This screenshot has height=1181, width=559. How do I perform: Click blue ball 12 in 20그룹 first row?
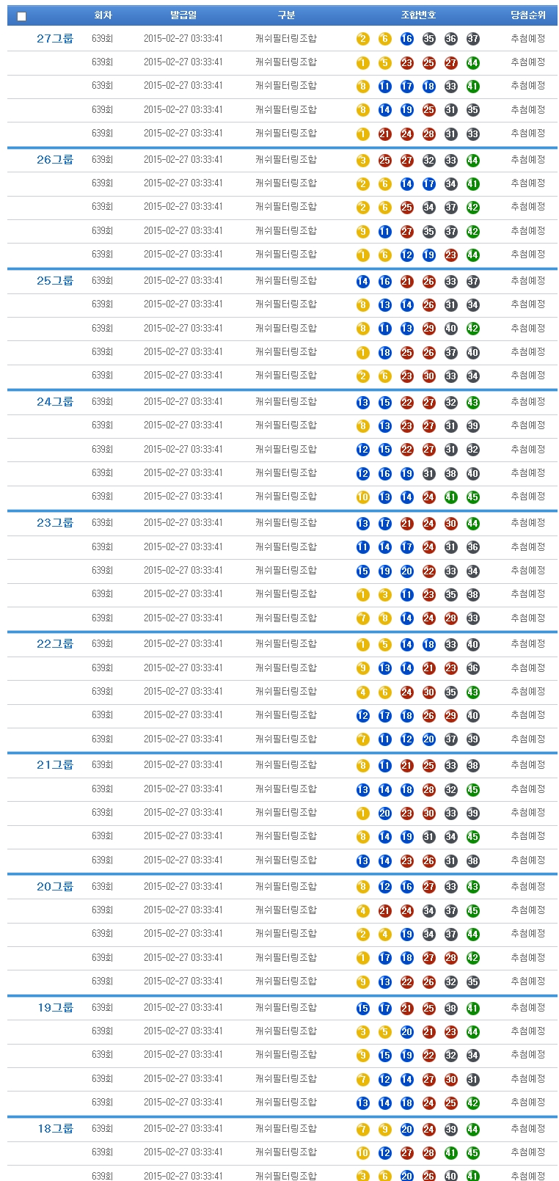(x=384, y=887)
